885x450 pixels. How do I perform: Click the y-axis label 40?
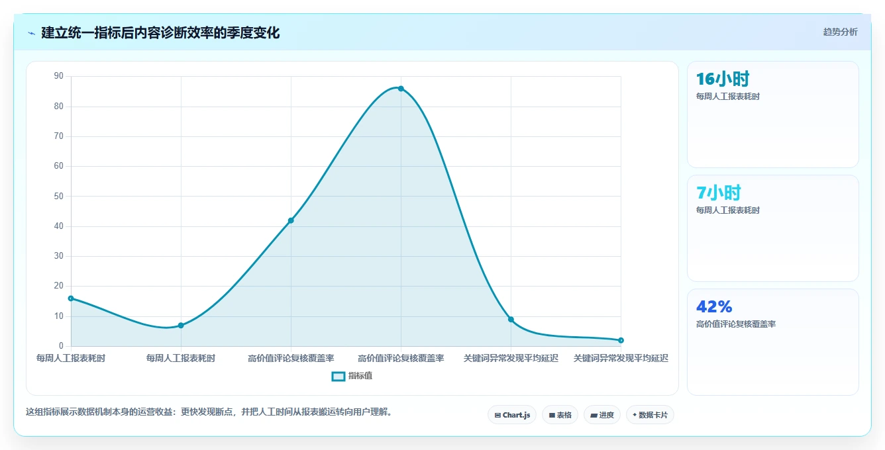point(59,226)
